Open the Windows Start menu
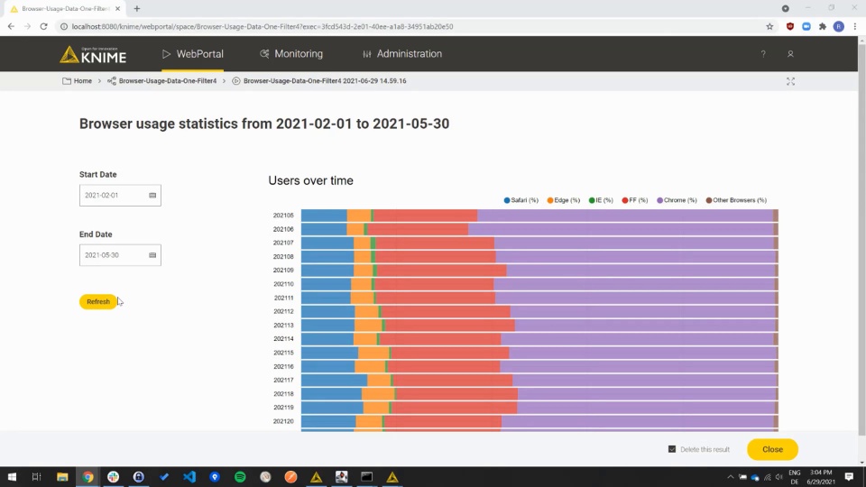866x487 pixels. coord(12,476)
